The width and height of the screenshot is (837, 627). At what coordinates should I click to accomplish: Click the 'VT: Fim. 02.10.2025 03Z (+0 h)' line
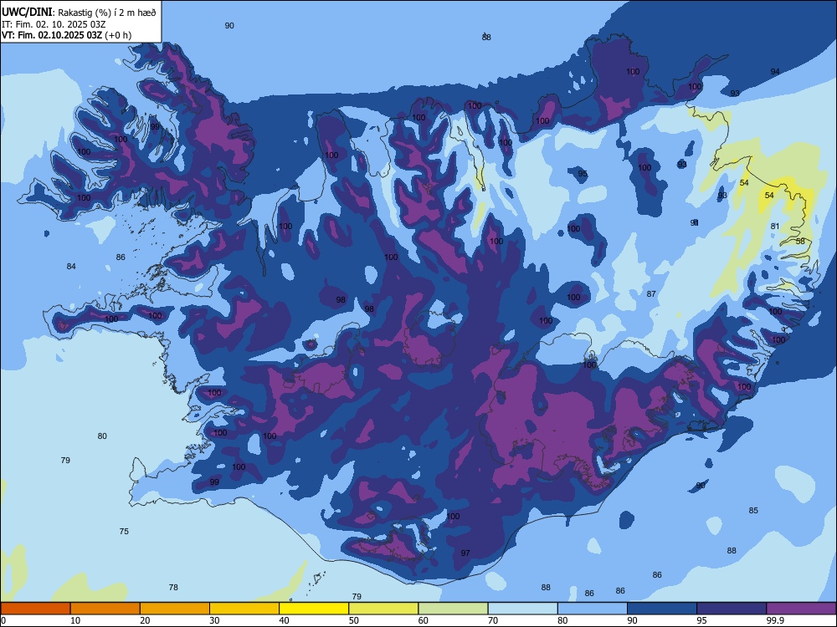tap(66, 35)
